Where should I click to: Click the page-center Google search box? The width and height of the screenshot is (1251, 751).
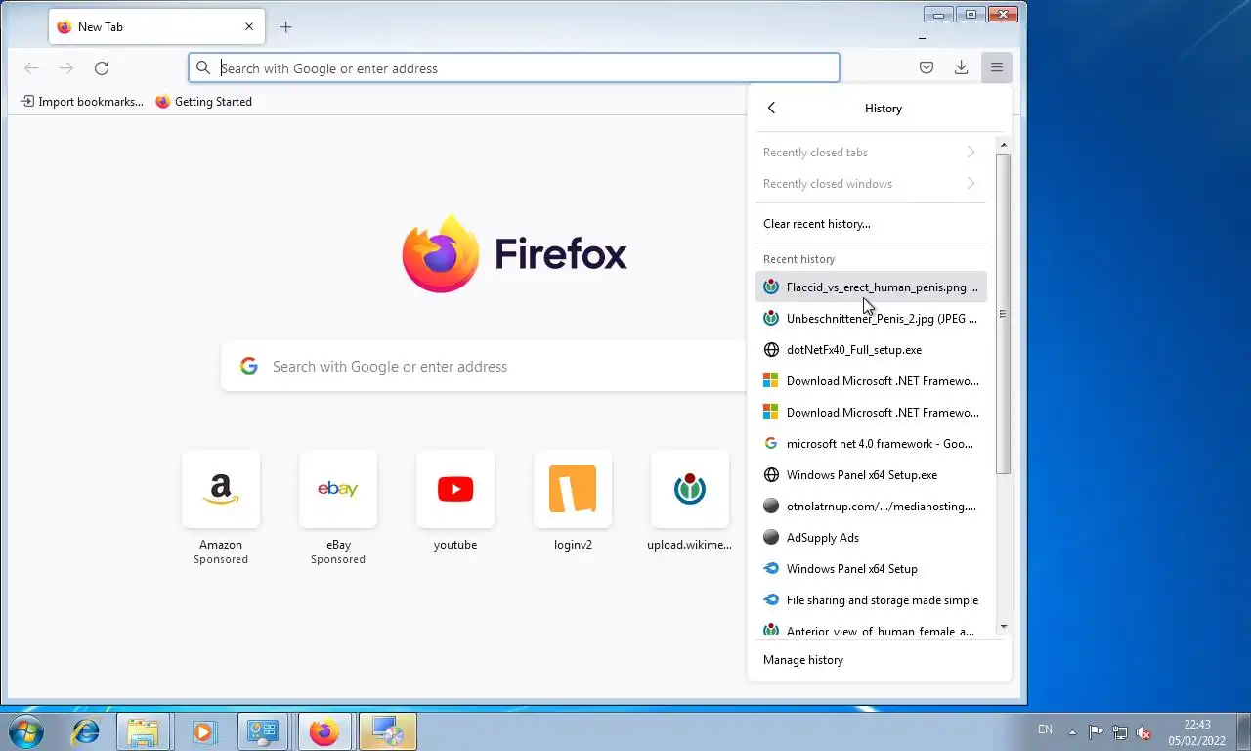[x=484, y=367]
